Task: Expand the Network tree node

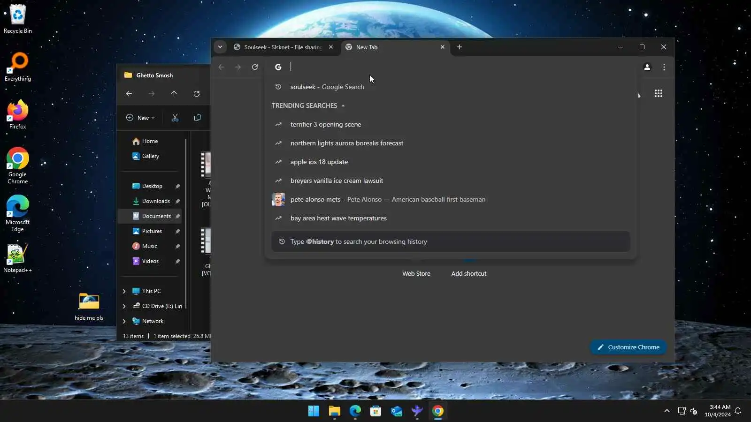Action: click(x=124, y=321)
